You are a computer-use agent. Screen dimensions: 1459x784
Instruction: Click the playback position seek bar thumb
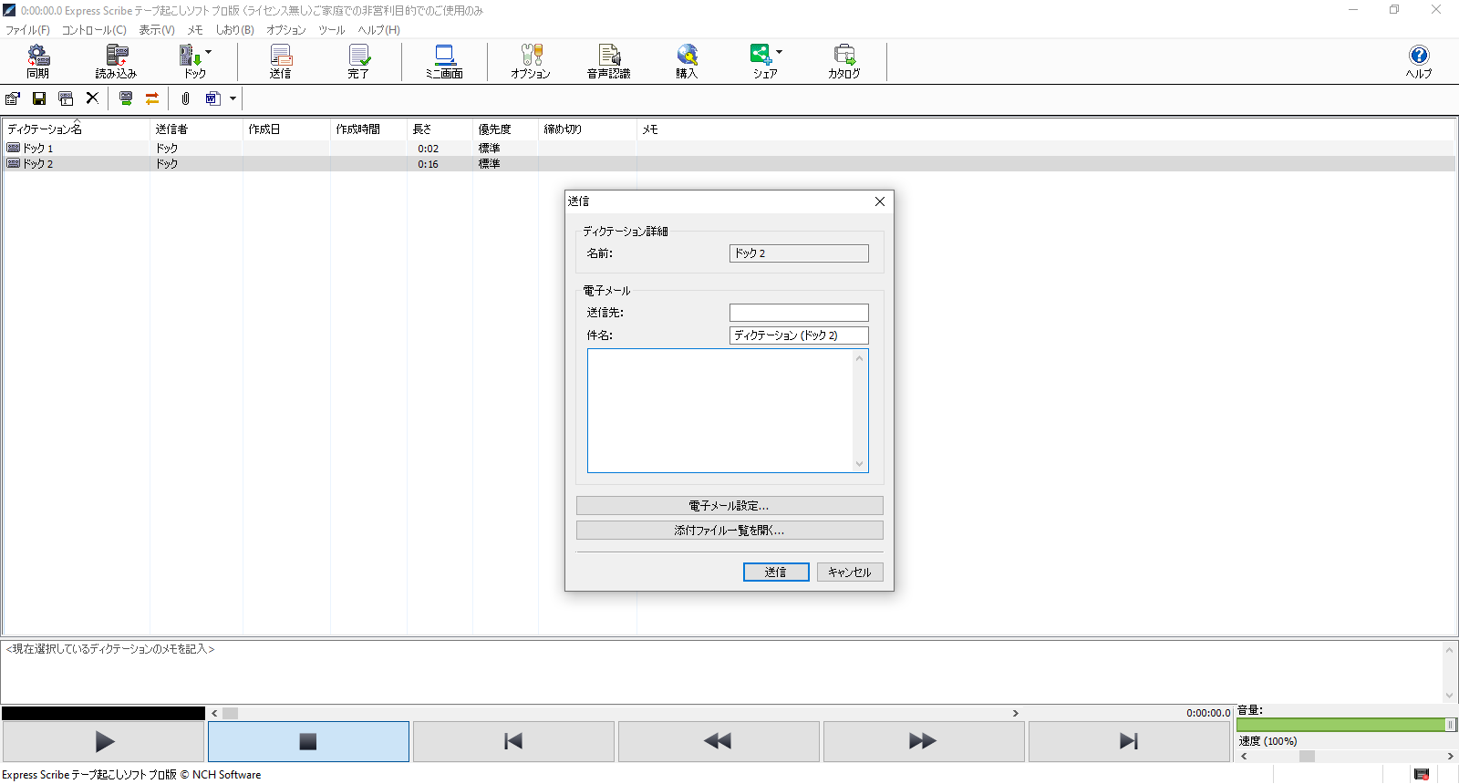click(x=230, y=714)
